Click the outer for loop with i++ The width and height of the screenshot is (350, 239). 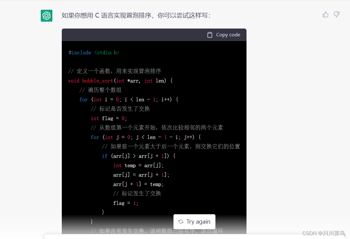[x=129, y=99]
